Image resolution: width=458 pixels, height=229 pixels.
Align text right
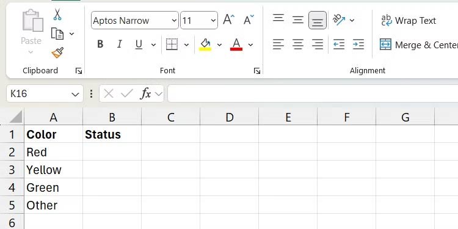click(318, 45)
